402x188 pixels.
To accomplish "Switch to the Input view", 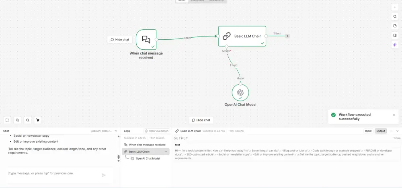I will (368, 131).
